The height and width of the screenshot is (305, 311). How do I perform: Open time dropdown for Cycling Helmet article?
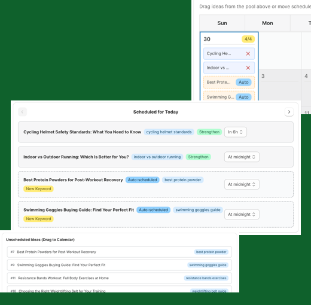[236, 132]
